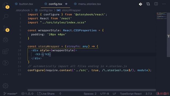
Task: Open the Search view in activity bar
Action: (6, 17)
